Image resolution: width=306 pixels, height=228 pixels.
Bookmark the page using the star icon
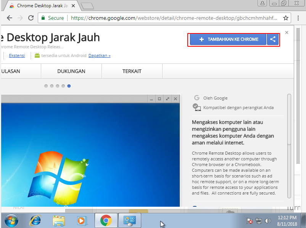coord(285,18)
